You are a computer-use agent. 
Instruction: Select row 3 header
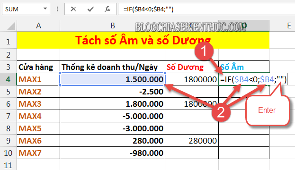point(8,67)
